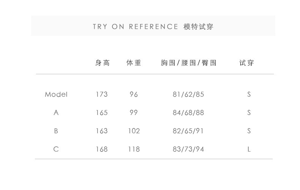
Task: Click measurements 84/68/88 in row A
Action: click(188, 113)
